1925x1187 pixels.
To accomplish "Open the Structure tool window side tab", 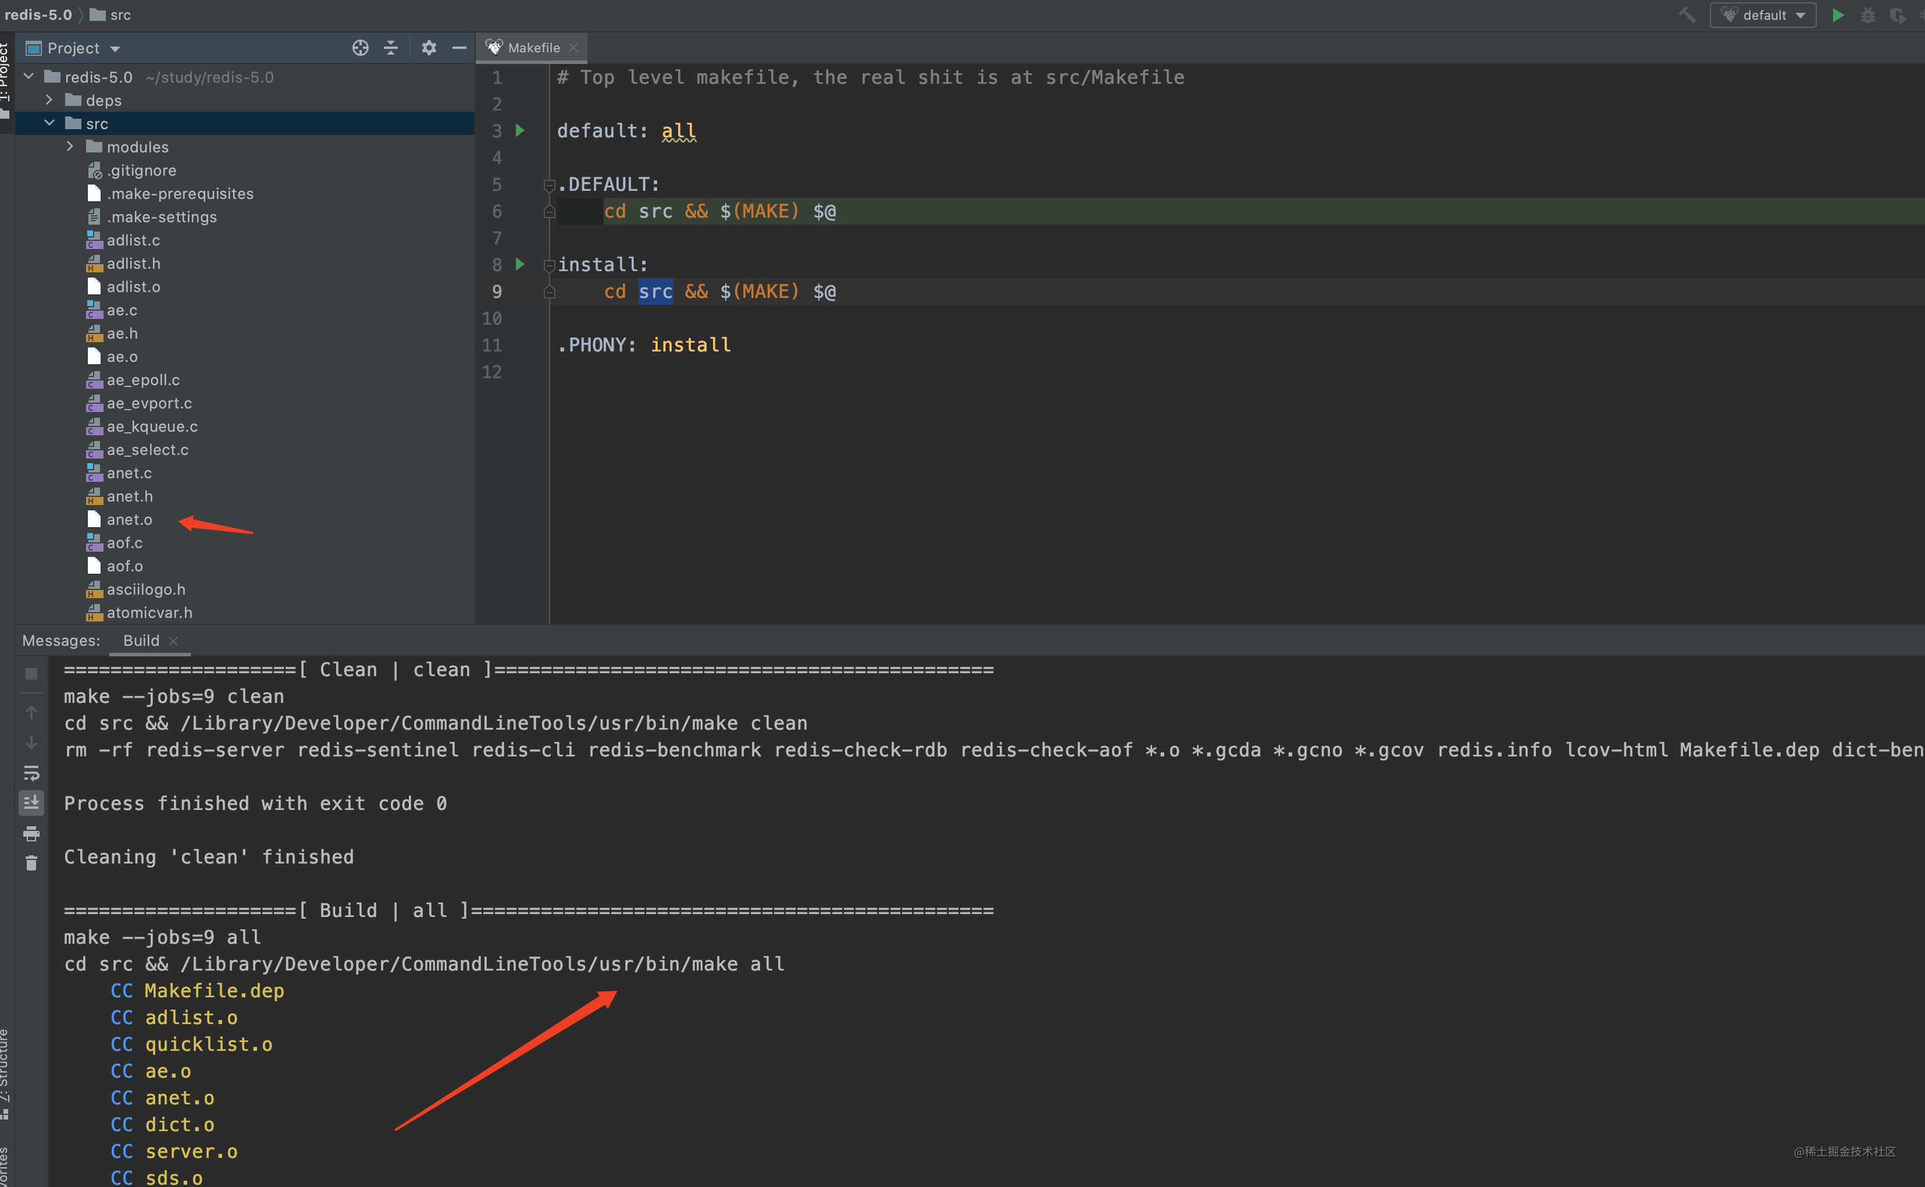I will (x=6, y=1074).
